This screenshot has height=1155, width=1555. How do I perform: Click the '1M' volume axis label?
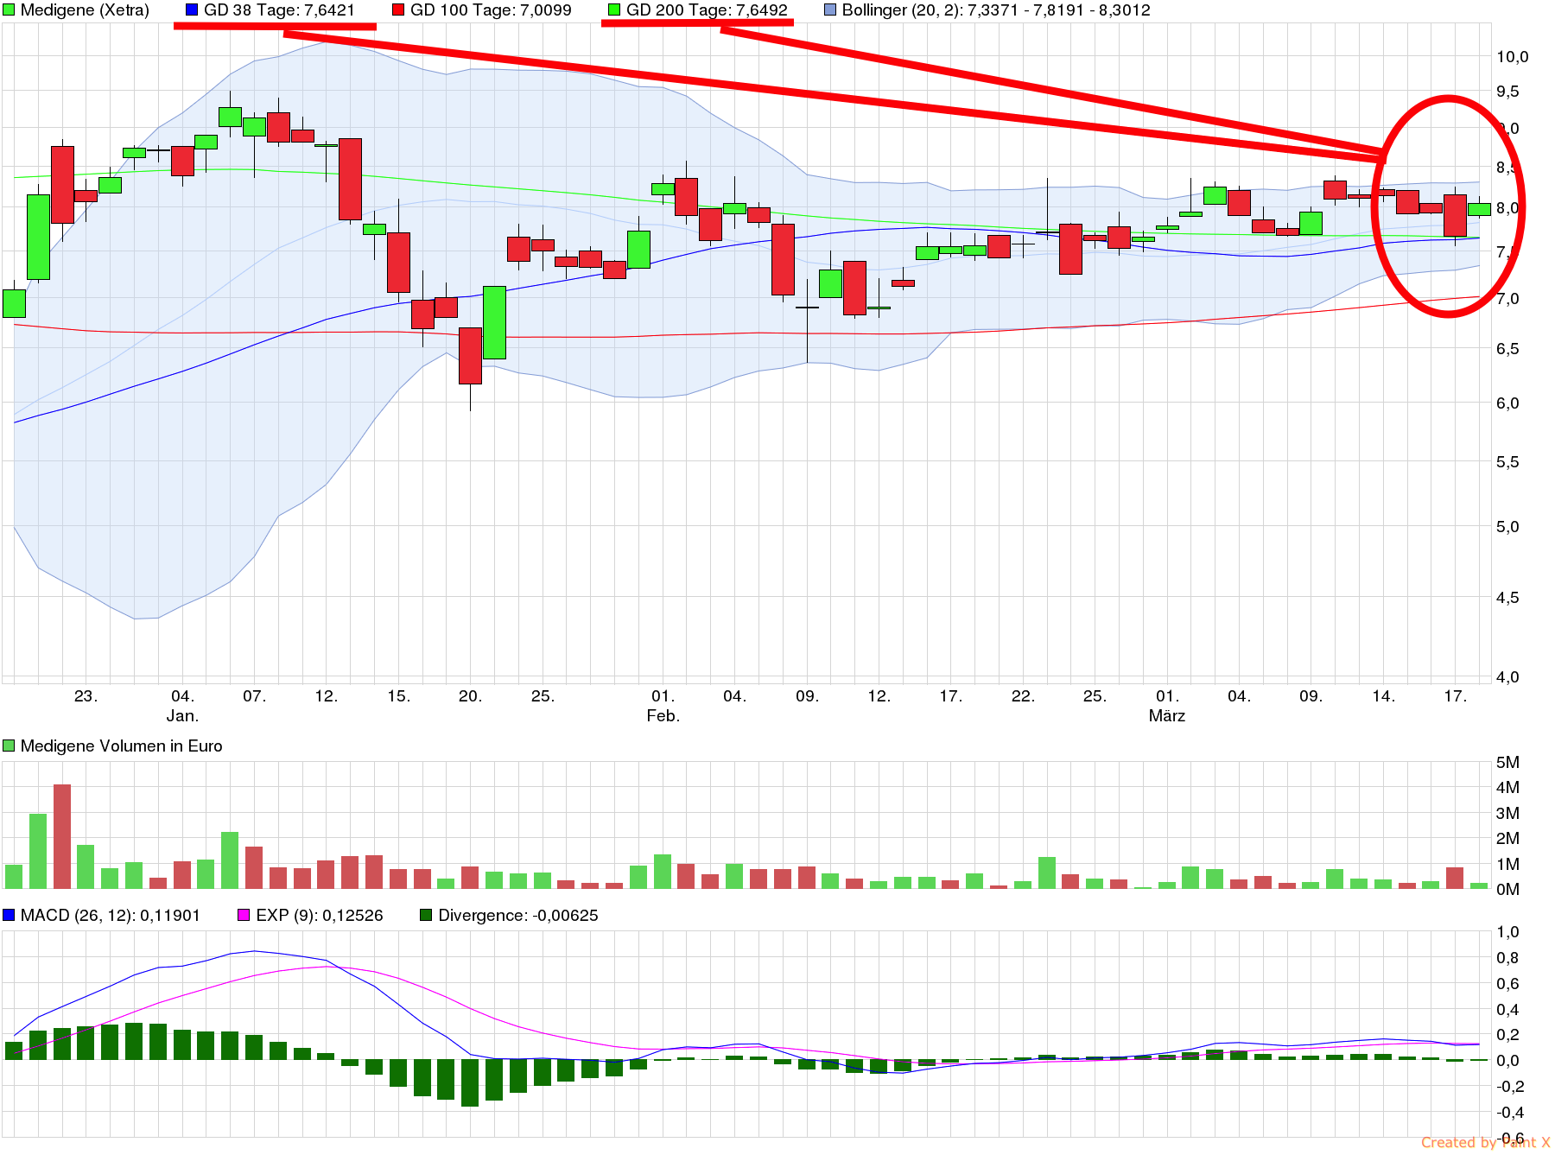(x=1507, y=865)
